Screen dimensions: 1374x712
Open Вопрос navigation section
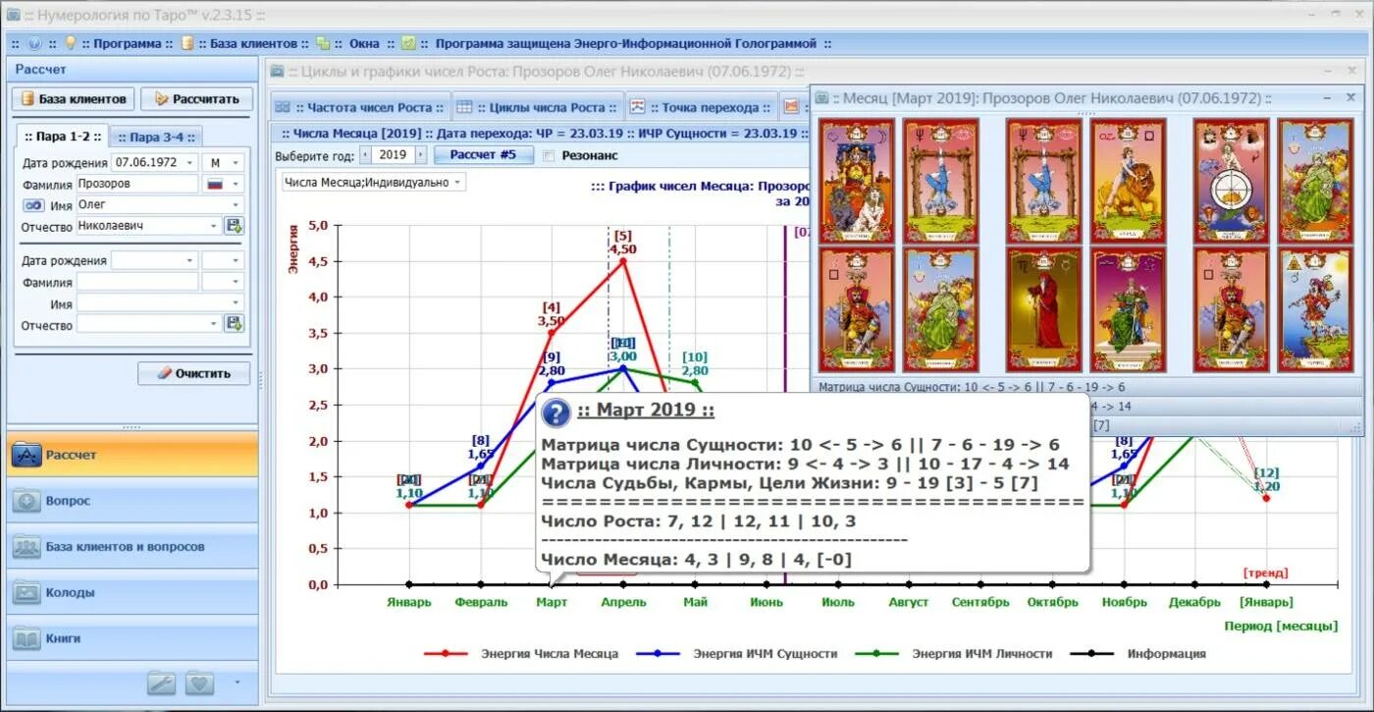(132, 501)
